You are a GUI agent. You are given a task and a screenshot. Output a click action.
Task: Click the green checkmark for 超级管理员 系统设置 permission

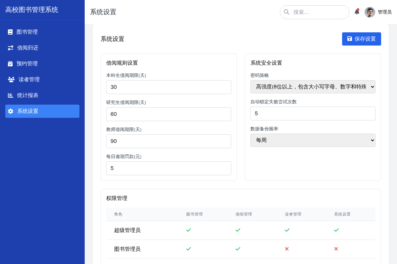point(336,230)
